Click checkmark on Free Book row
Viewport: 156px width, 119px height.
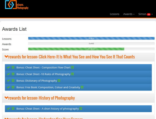point(9,87)
